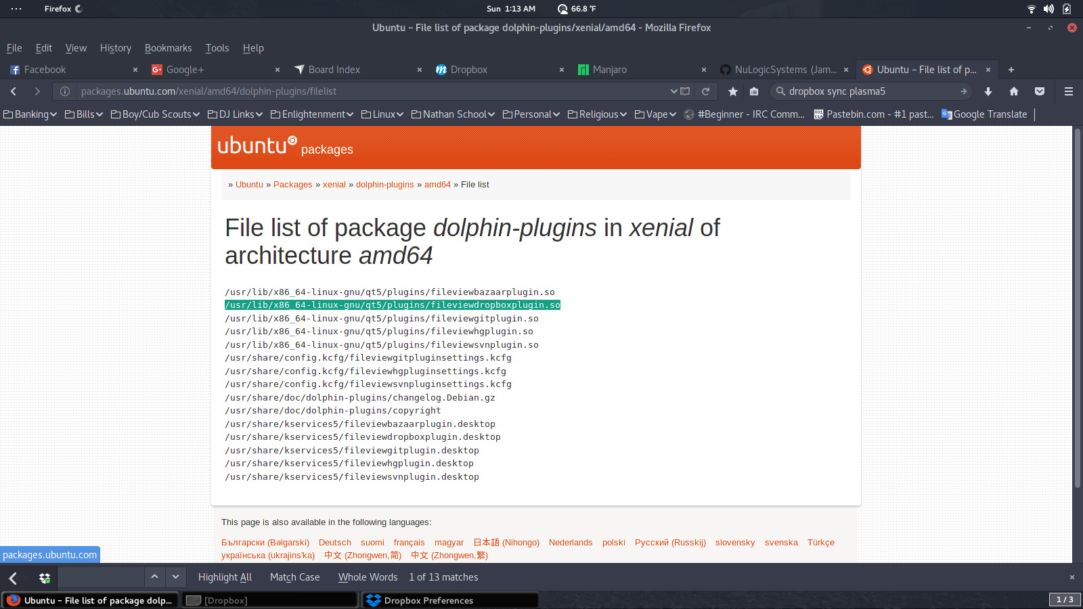
Task: Click the back arrow navigation button
Action: click(x=14, y=91)
